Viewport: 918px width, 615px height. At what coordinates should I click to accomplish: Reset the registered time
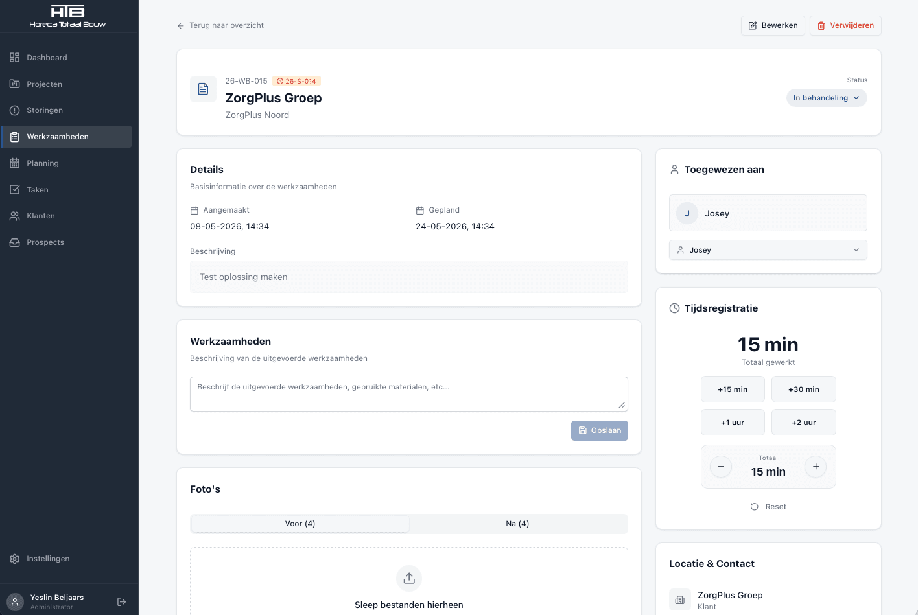click(x=768, y=507)
